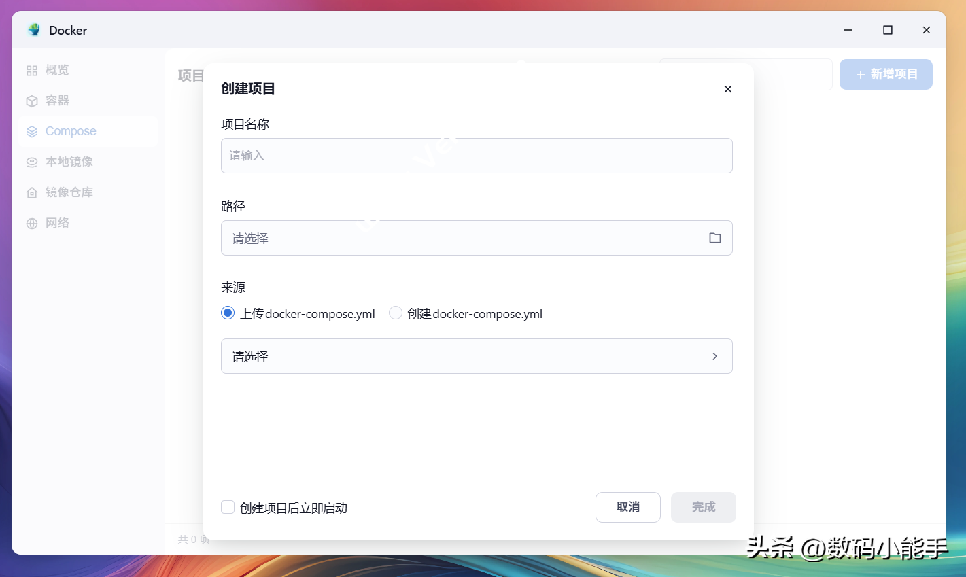Image resolution: width=966 pixels, height=577 pixels.
Task: Click the 路径 selection field
Action: tap(477, 238)
